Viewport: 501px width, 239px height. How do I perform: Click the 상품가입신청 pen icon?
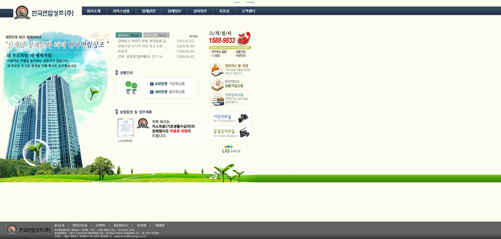click(x=217, y=84)
